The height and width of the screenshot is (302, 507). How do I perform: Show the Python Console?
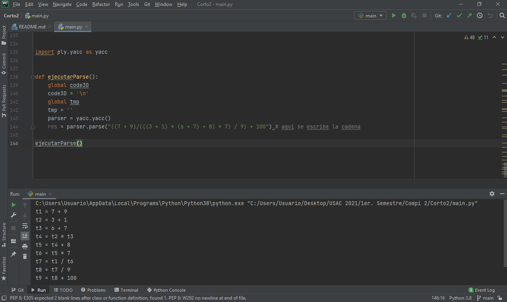click(166, 290)
